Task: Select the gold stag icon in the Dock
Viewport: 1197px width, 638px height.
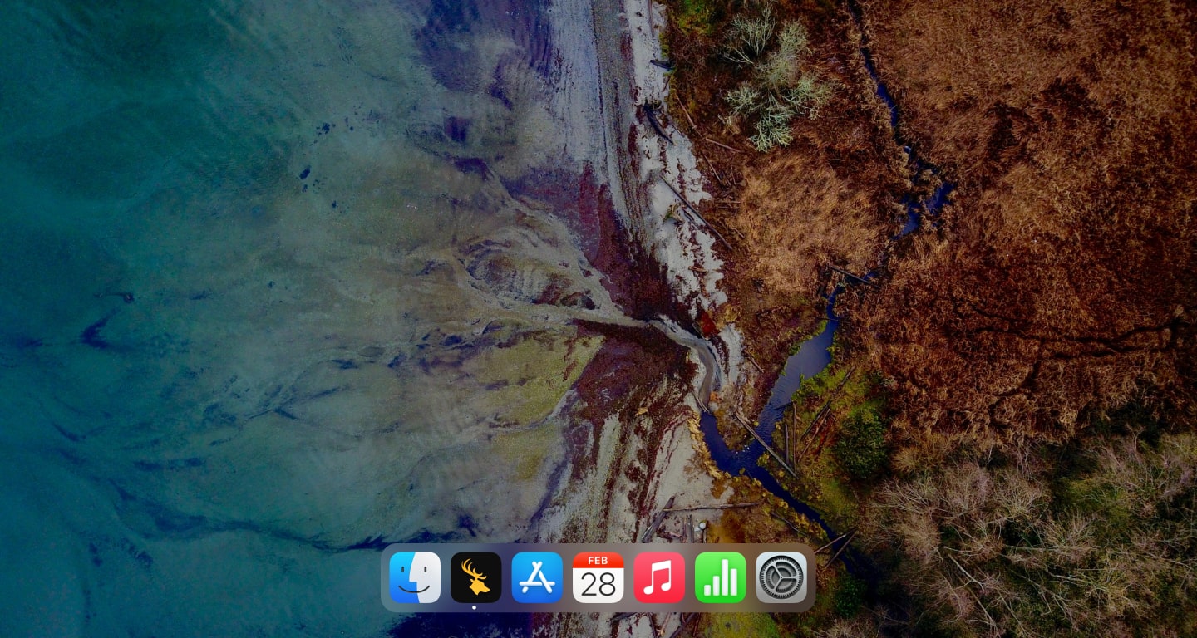Action: coord(475,577)
